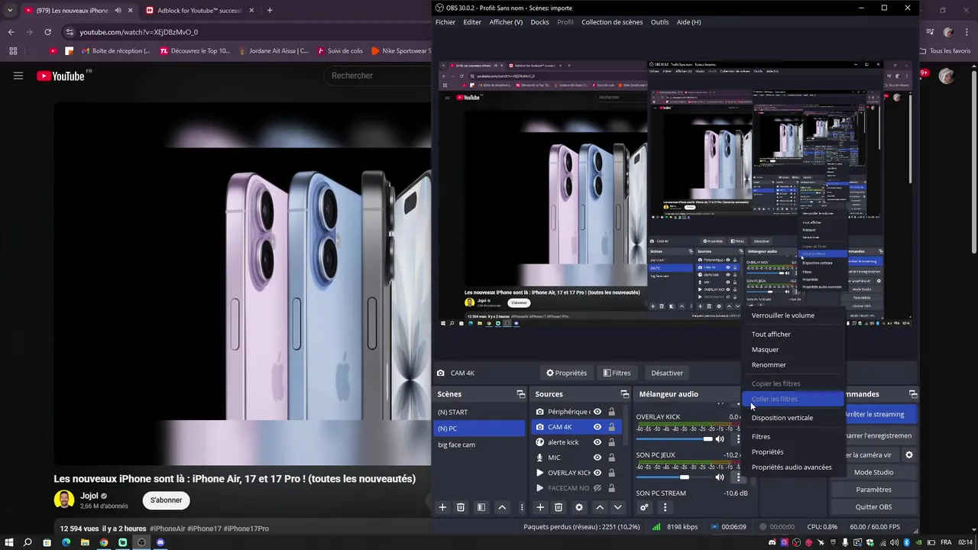Click Paramètres button in Commandes

click(873, 490)
